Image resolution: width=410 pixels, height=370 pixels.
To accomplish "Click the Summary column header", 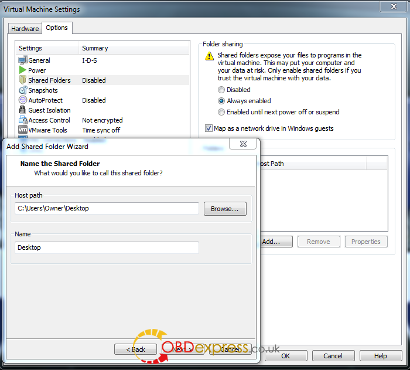I will (x=134, y=48).
